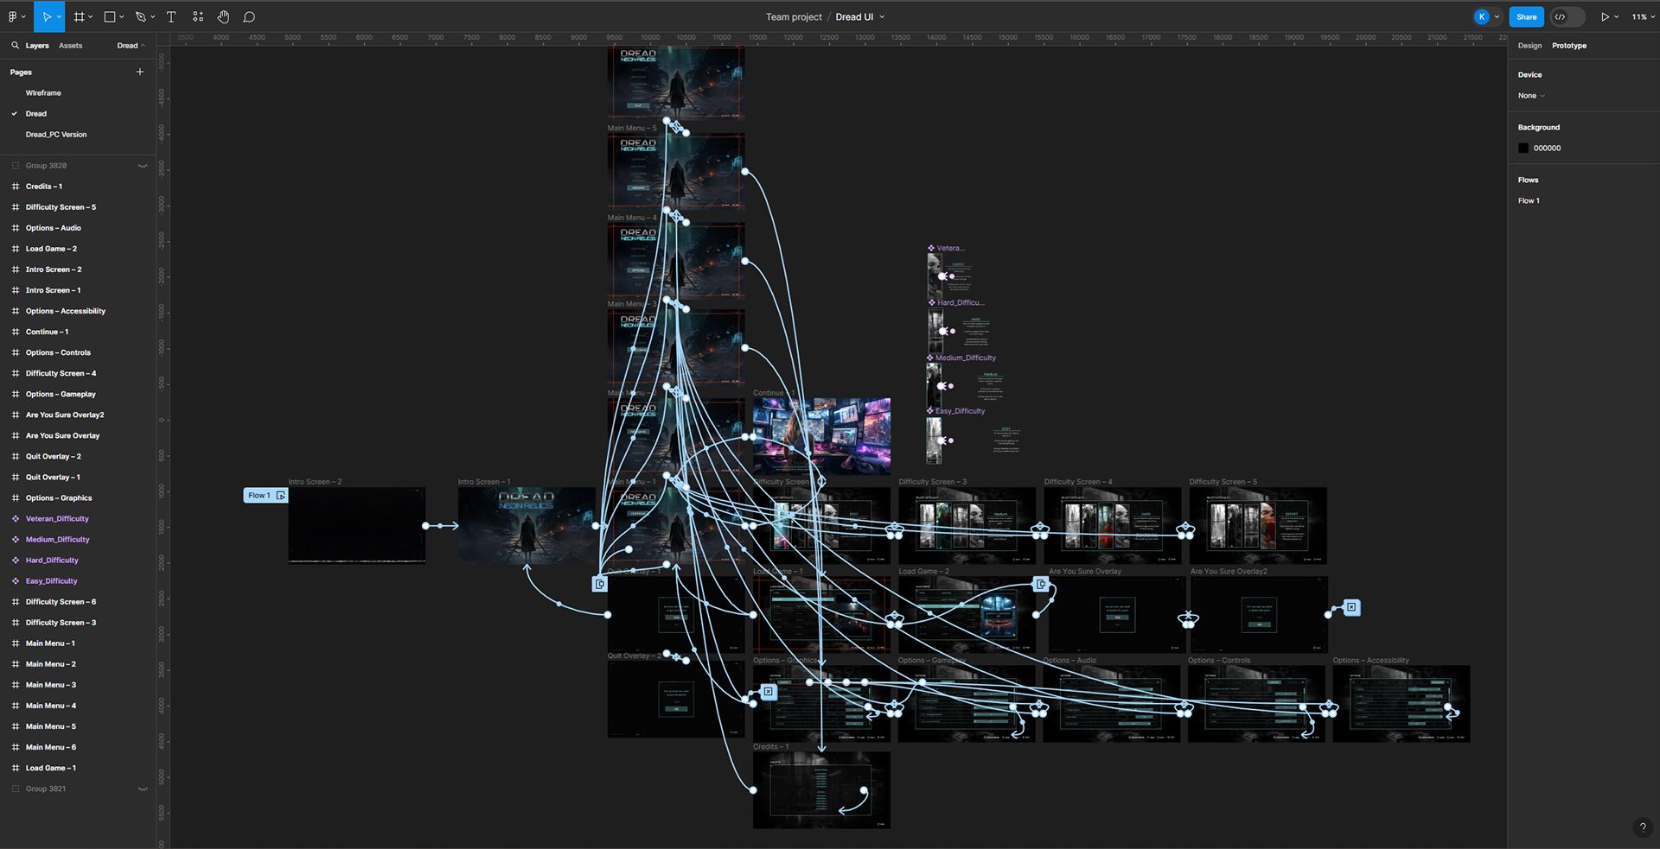Open the Device None dropdown
1660x849 pixels.
click(1531, 96)
